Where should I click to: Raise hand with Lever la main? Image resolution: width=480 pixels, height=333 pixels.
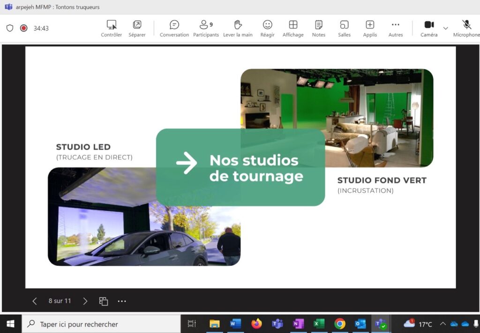pyautogui.click(x=238, y=28)
